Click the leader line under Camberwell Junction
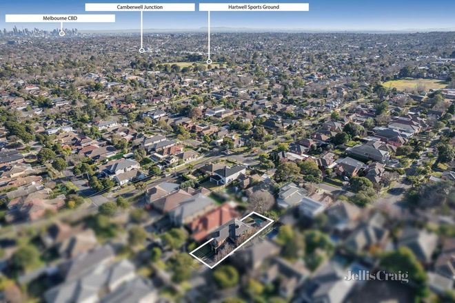Screen dimensions: 455x303 141,29
